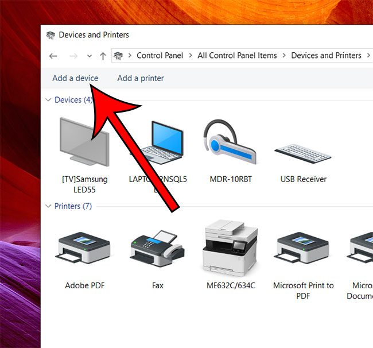This screenshot has height=348, width=373.
Task: Select Microsoft Print to PDF printer icon
Action: (302, 248)
